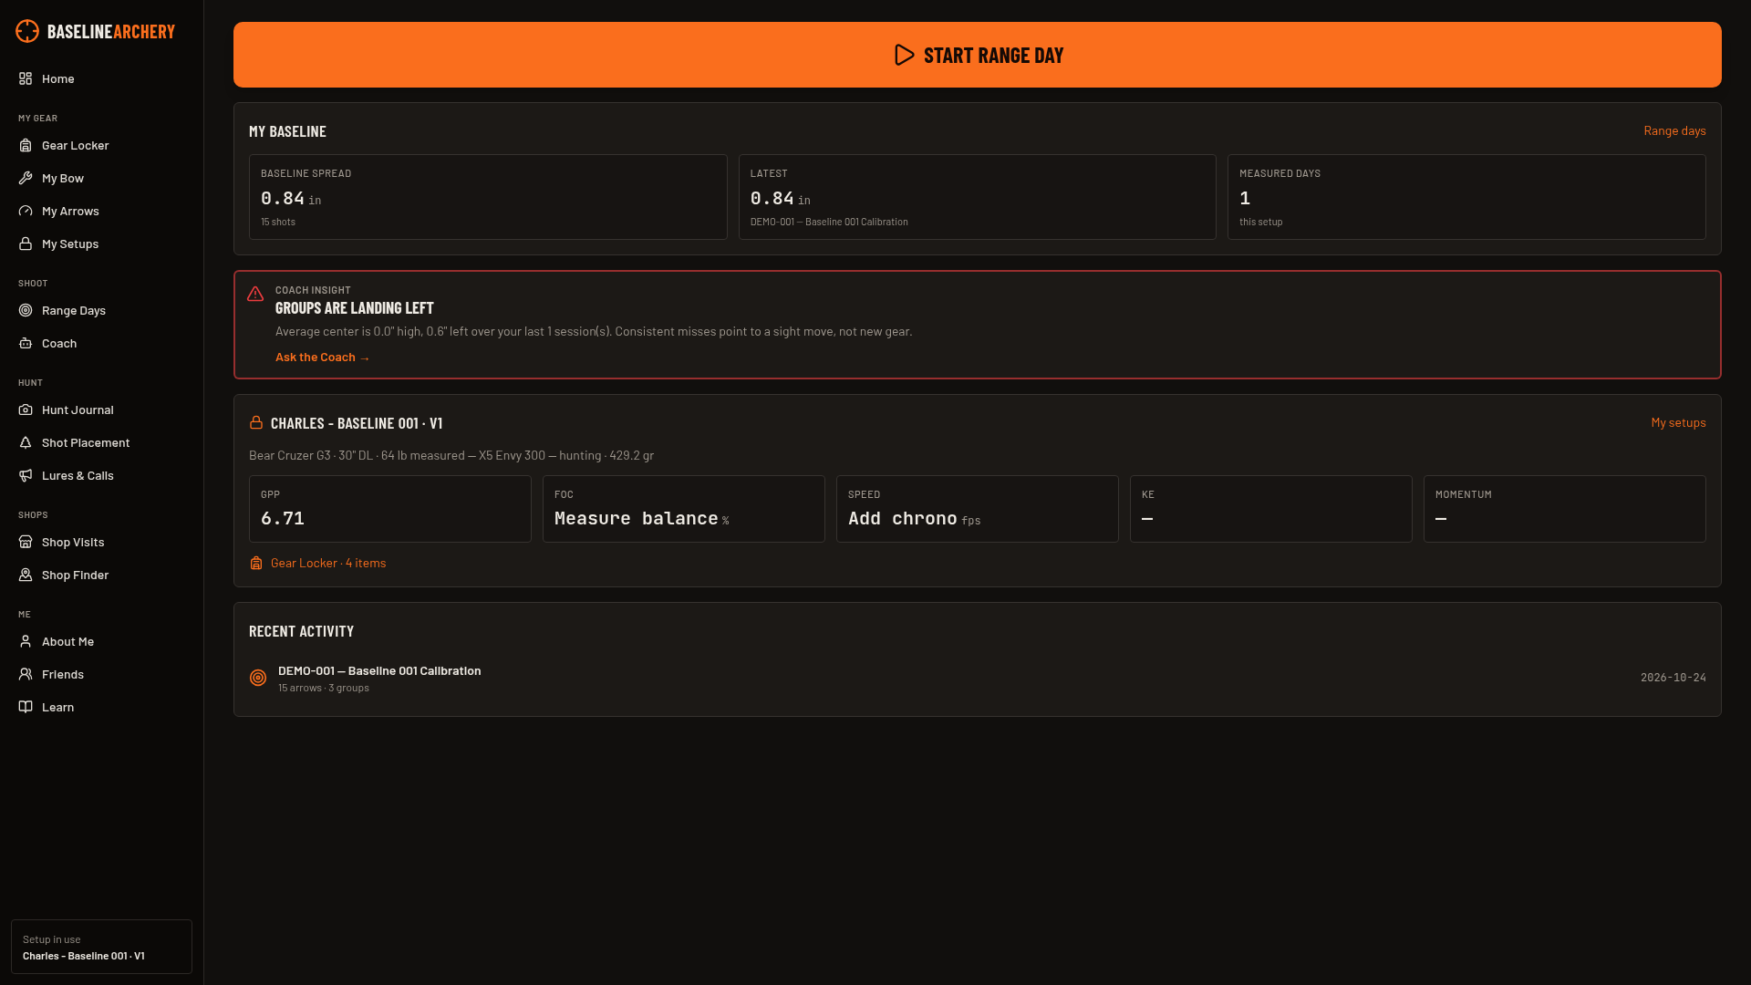Viewport: 1751px width, 985px height.
Task: Open the My setups link
Action: [1678, 422]
